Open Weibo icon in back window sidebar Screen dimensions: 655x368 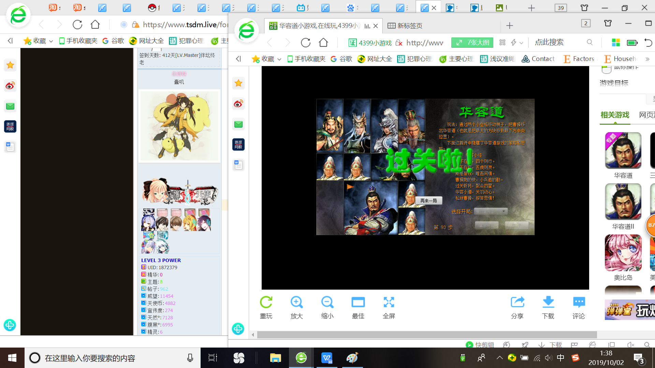(x=10, y=86)
